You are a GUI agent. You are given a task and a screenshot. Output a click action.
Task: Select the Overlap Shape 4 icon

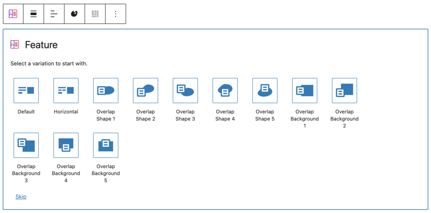pyautogui.click(x=225, y=91)
